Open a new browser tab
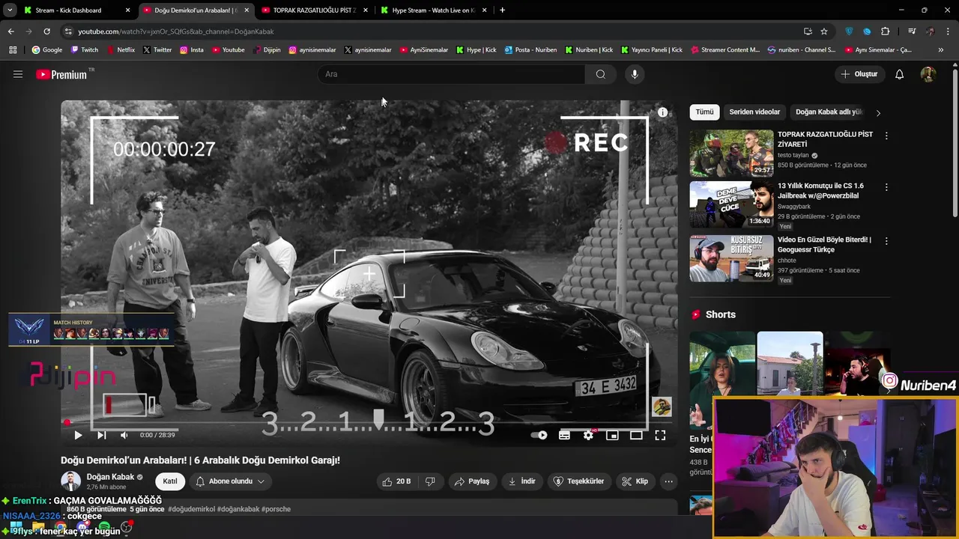Screen dimensions: 959x539 pyautogui.click(x=502, y=10)
